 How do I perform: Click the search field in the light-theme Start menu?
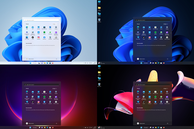[x=41, y=20]
